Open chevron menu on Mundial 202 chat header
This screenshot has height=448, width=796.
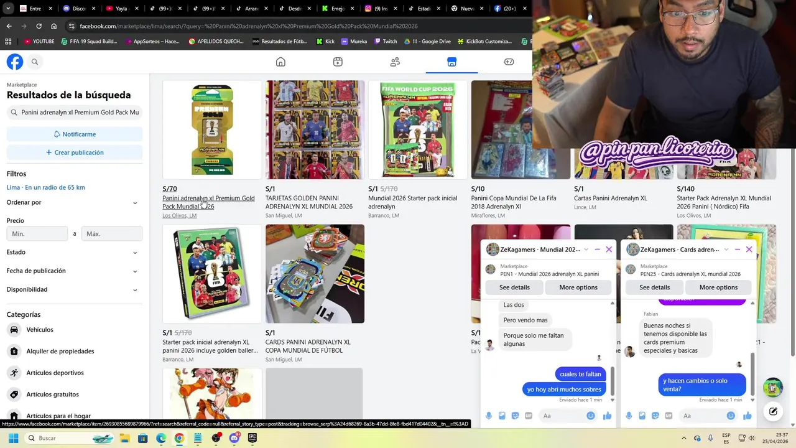click(586, 250)
